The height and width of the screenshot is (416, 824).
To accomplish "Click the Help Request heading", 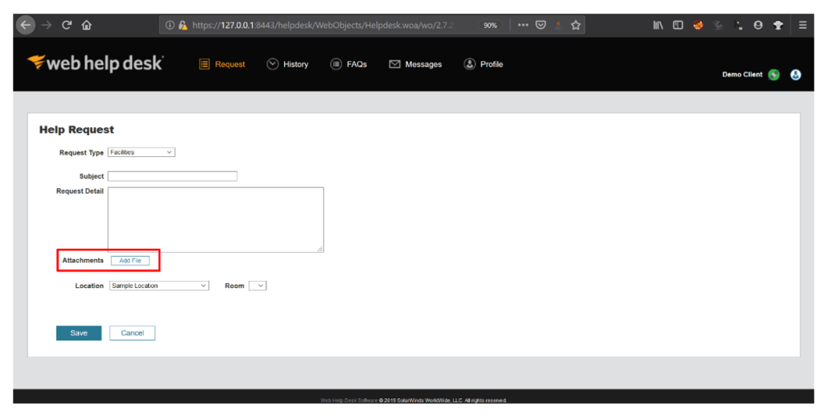I will 76,130.
